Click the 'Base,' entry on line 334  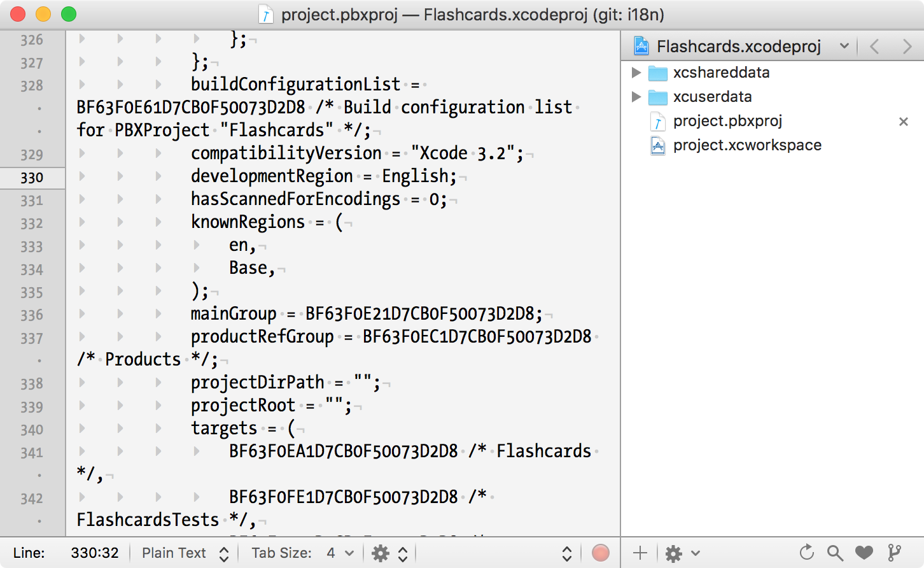253,268
